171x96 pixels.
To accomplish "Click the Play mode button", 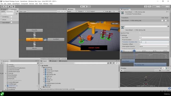I will coord(82,6).
